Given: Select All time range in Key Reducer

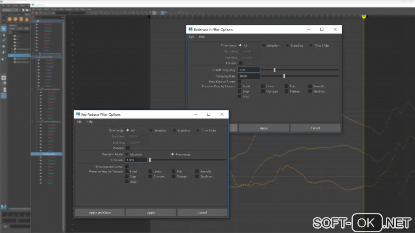Looking at the screenshot, I should (128, 130).
